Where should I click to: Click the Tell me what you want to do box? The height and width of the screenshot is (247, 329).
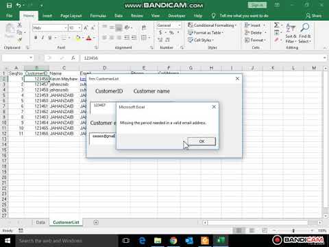tap(243, 16)
